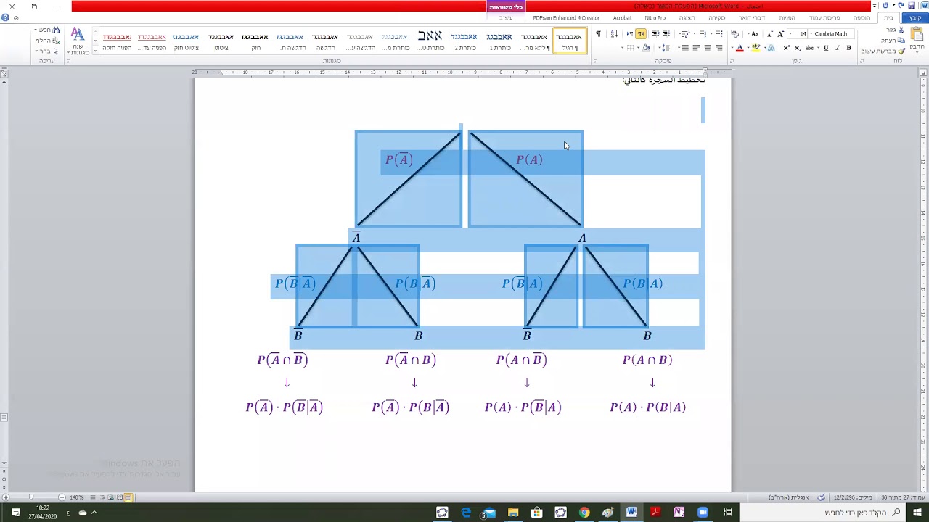
Task: Apply the yellow text highlight color
Action: point(756,48)
